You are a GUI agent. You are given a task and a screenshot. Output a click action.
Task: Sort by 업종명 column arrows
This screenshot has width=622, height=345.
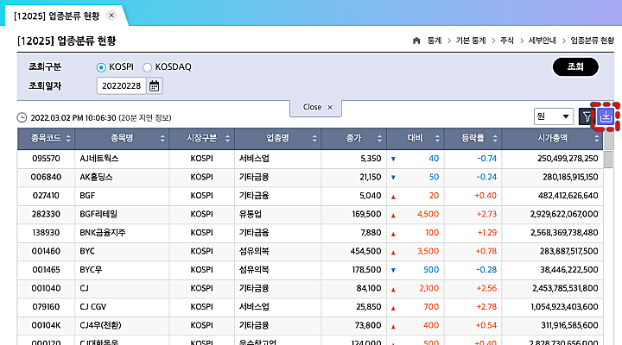pyautogui.click(x=314, y=138)
